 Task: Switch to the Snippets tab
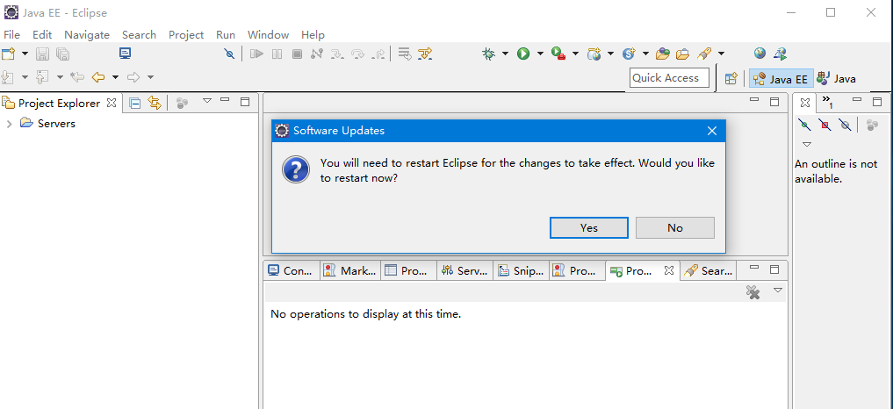[521, 271]
